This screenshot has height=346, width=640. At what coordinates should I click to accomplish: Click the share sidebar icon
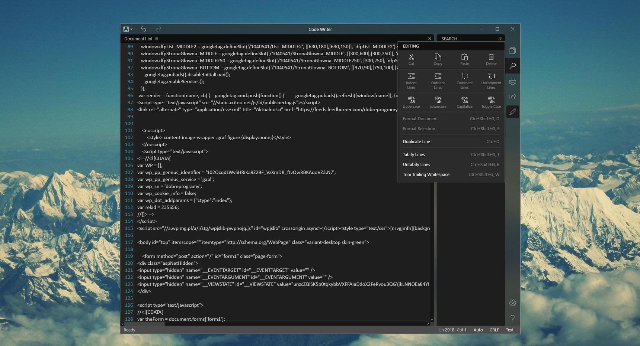(x=512, y=97)
